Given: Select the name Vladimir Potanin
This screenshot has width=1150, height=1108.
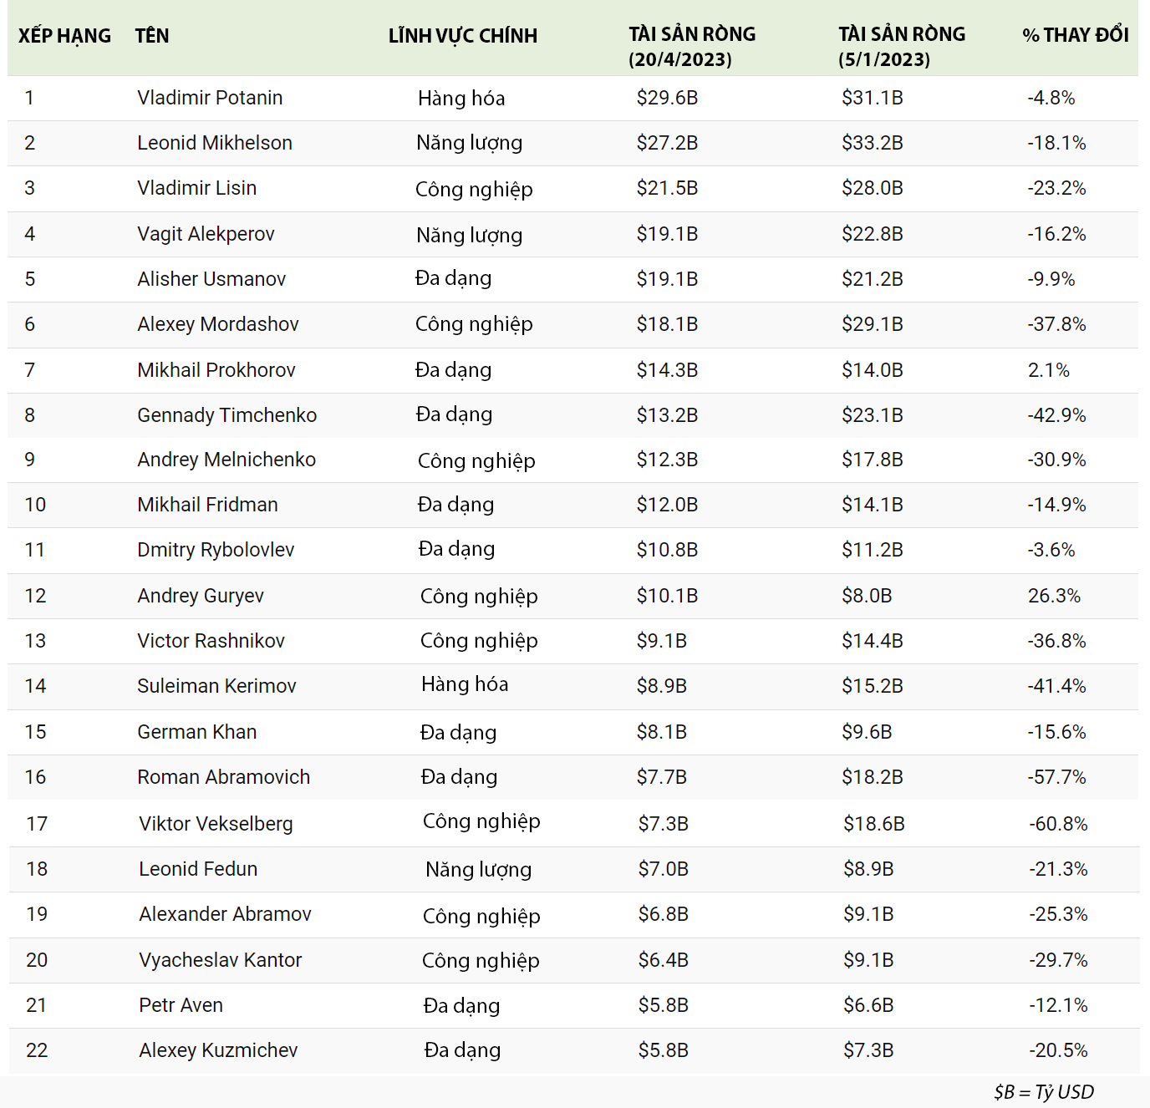Looking at the screenshot, I should point(210,98).
